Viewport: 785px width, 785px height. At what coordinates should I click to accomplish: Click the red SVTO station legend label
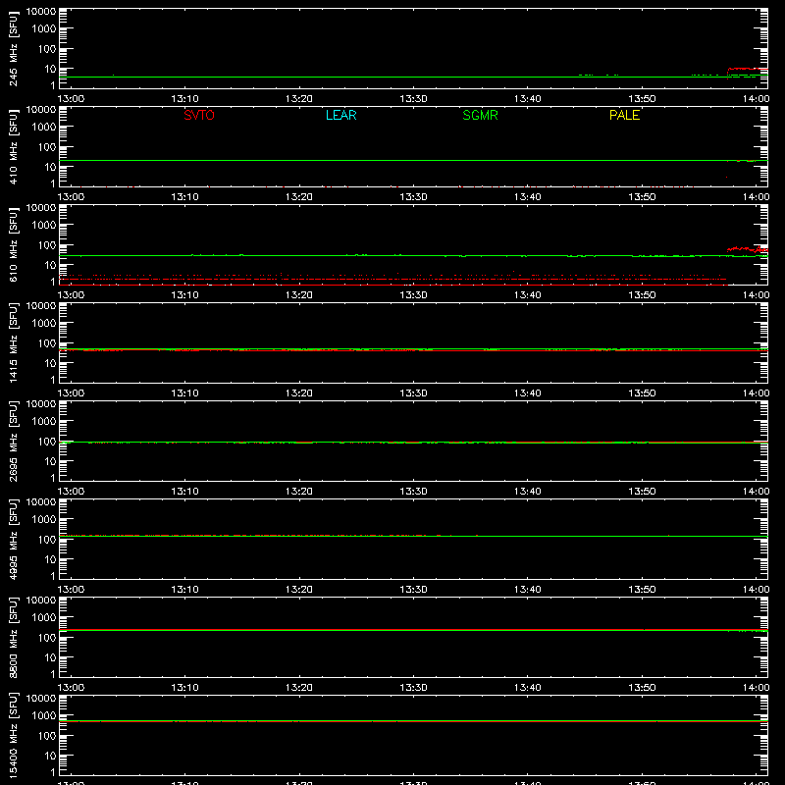pos(199,115)
